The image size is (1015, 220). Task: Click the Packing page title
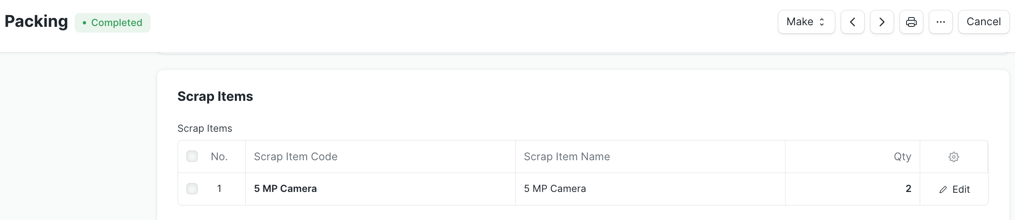pos(36,22)
